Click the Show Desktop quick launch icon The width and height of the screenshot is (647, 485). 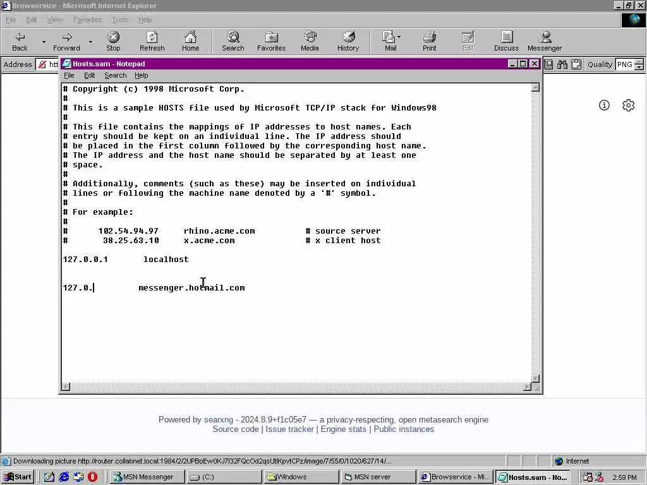[49, 477]
